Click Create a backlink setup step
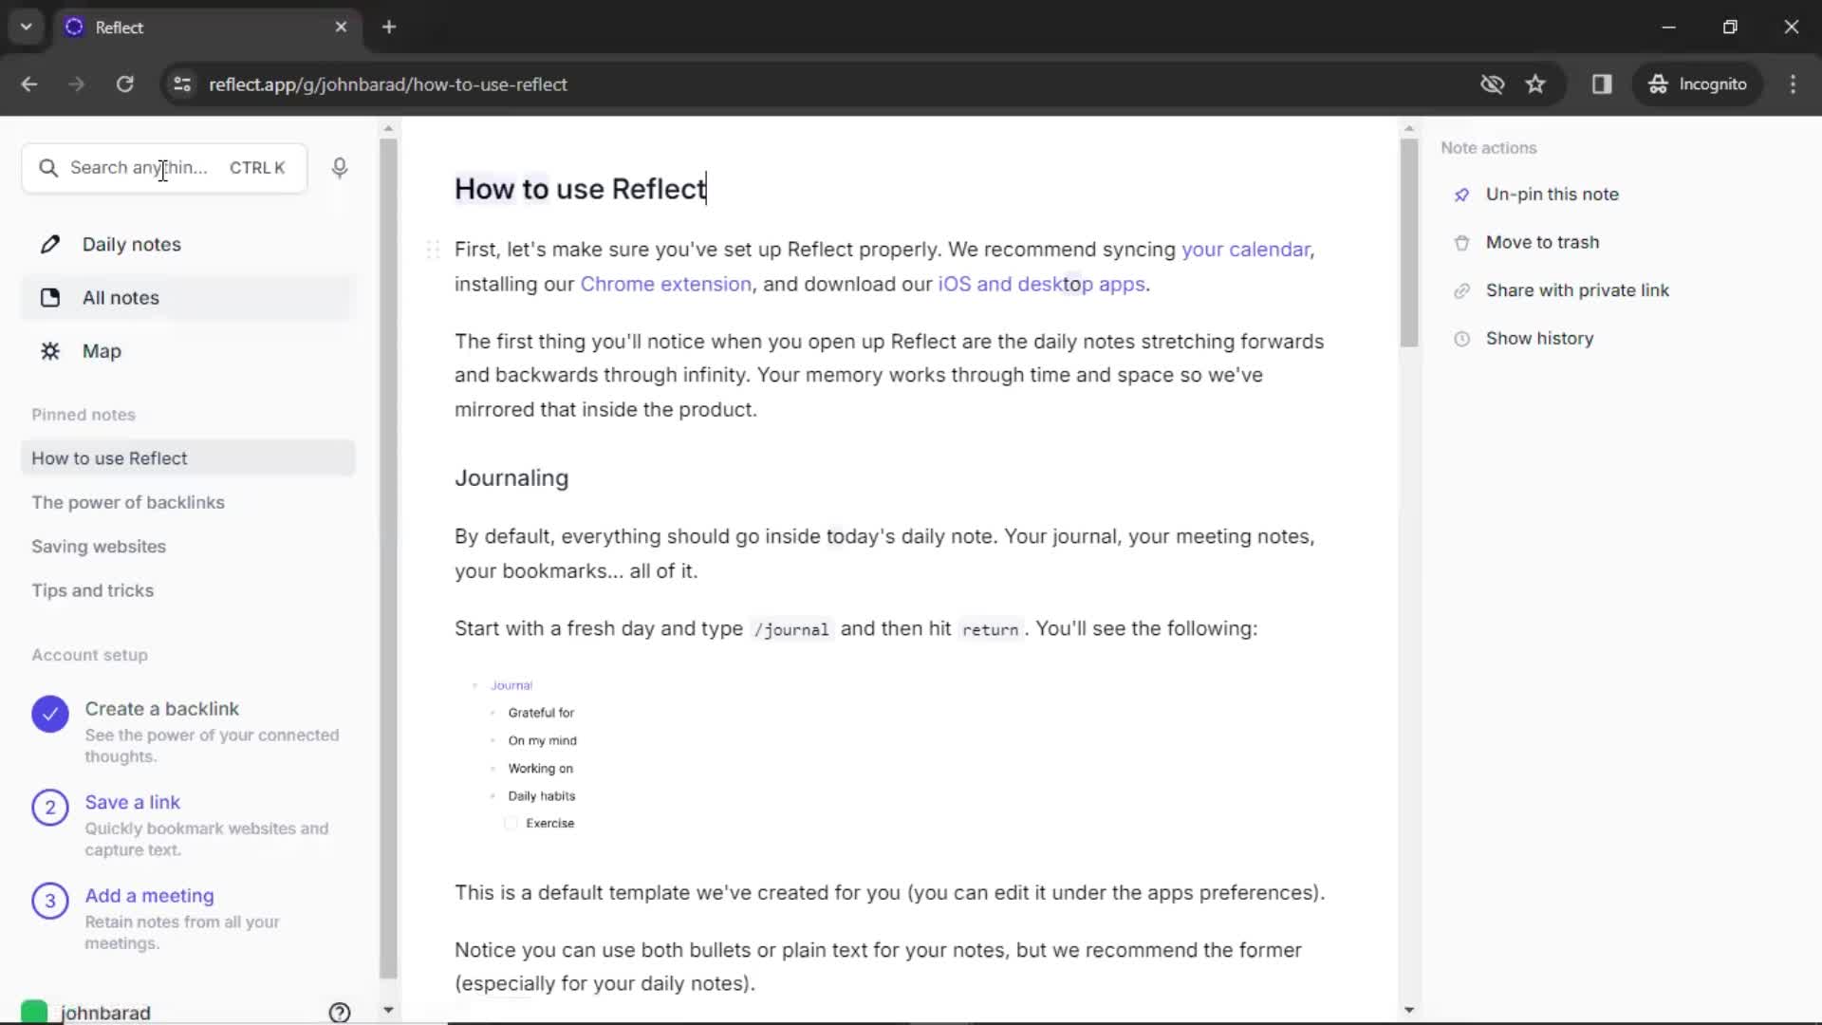This screenshot has width=1822, height=1025. (x=186, y=732)
